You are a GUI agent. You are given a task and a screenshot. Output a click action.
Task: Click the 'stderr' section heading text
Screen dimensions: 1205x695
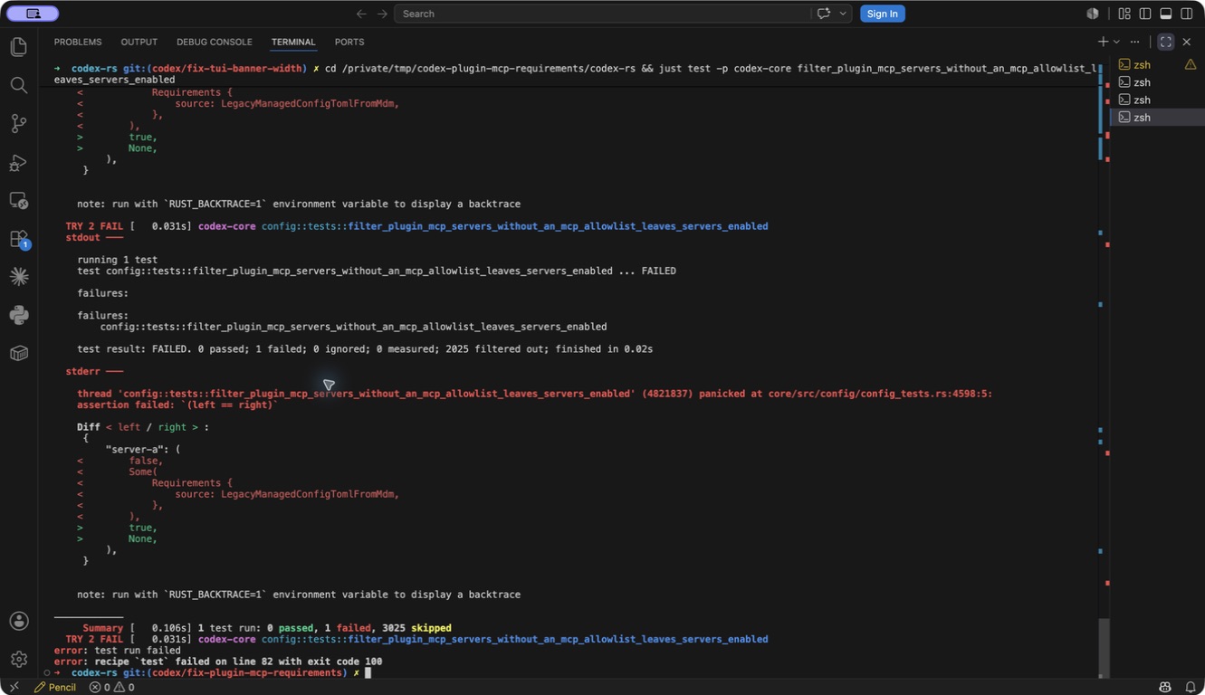82,371
